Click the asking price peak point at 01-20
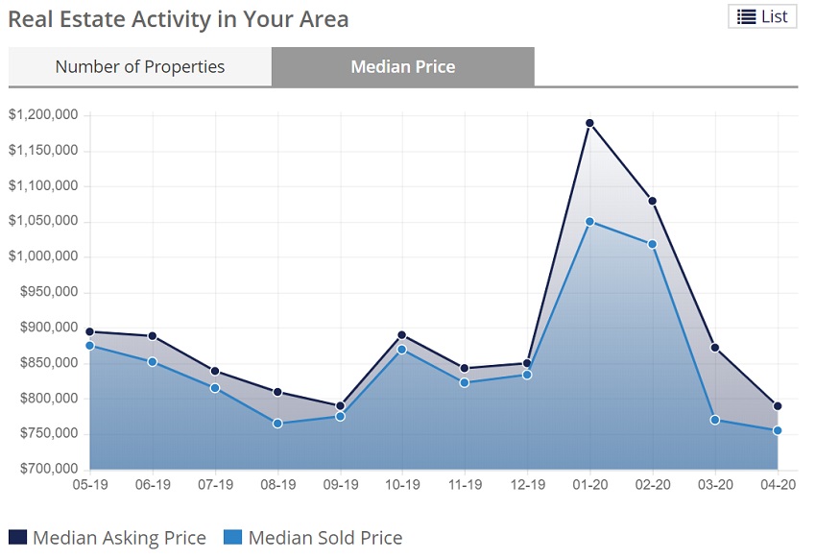The width and height of the screenshot is (816, 559). (x=589, y=123)
